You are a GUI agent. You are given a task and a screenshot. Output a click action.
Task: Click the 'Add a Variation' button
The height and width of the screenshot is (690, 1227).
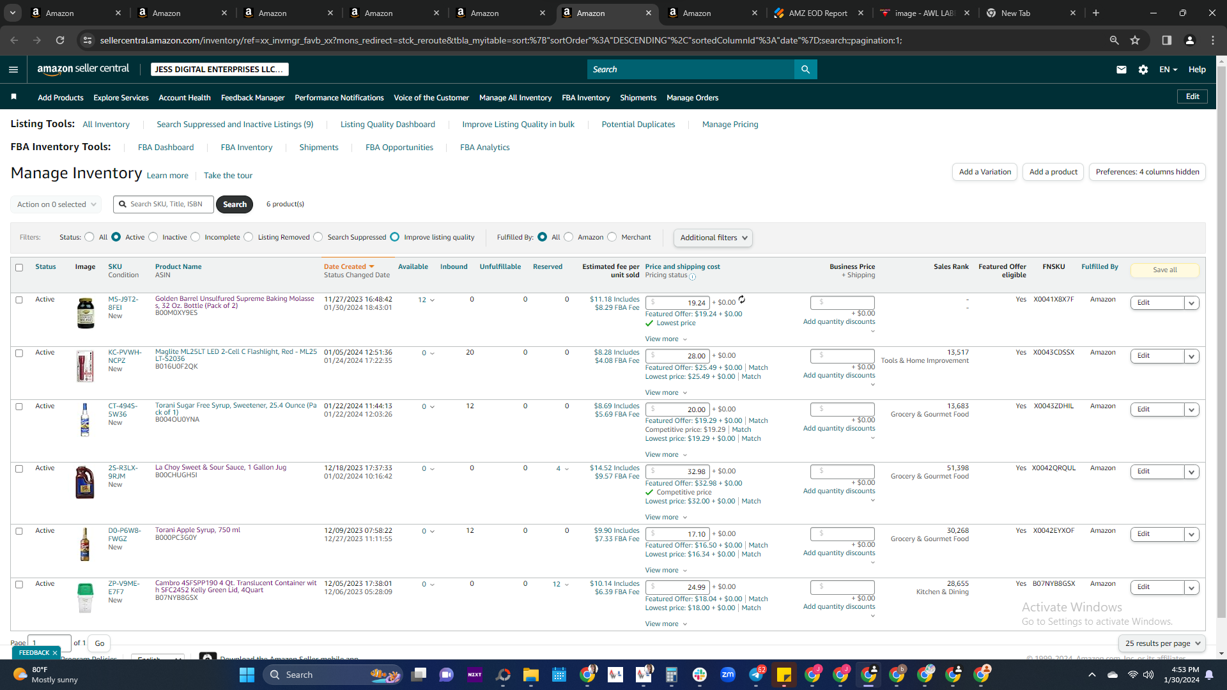[985, 172]
